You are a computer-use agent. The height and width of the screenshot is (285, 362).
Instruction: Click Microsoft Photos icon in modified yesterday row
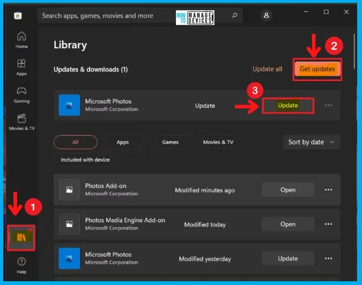pyautogui.click(x=69, y=258)
